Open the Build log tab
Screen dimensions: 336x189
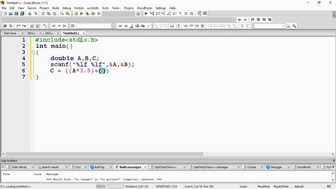coord(99,167)
